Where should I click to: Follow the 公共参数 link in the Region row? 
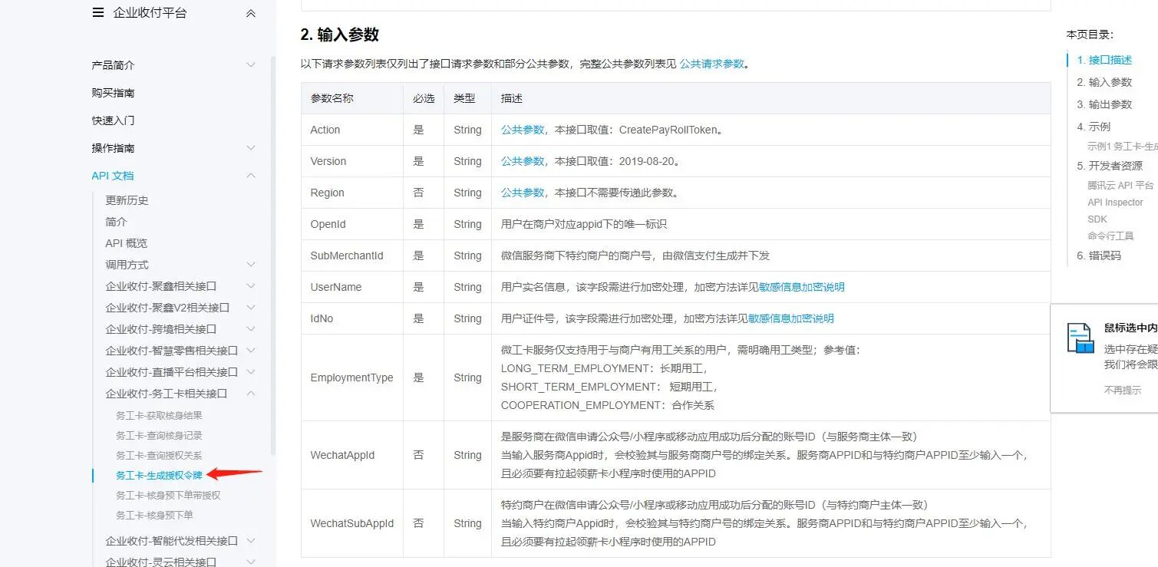(x=523, y=193)
